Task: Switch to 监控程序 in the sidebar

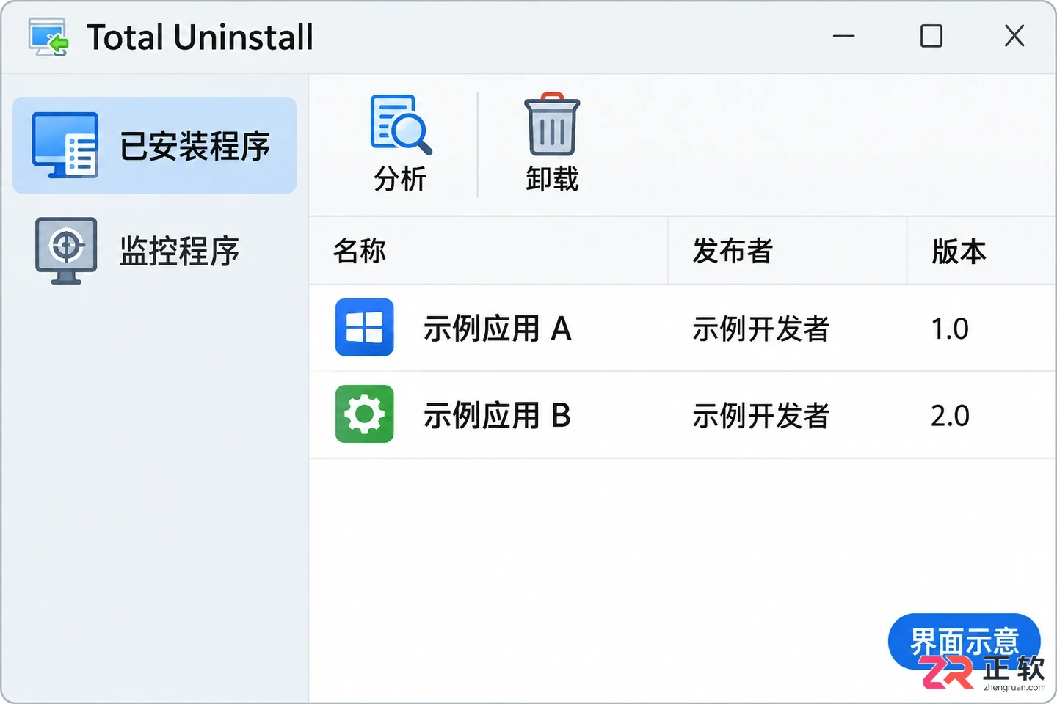Action: (x=155, y=251)
